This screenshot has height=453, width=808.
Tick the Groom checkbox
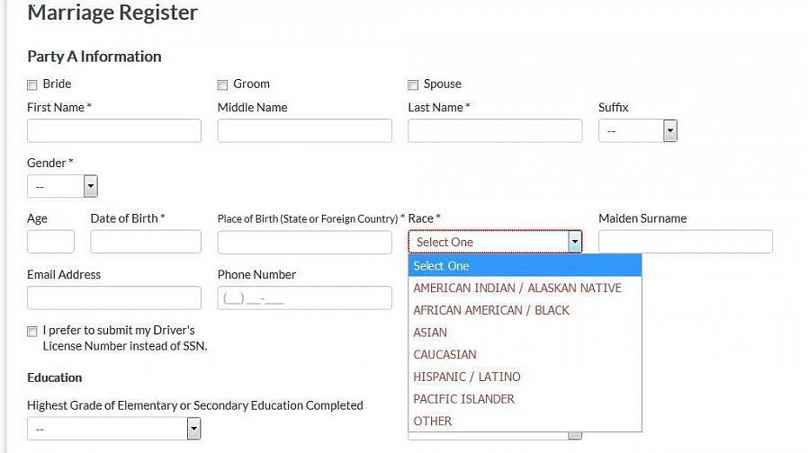(222, 85)
